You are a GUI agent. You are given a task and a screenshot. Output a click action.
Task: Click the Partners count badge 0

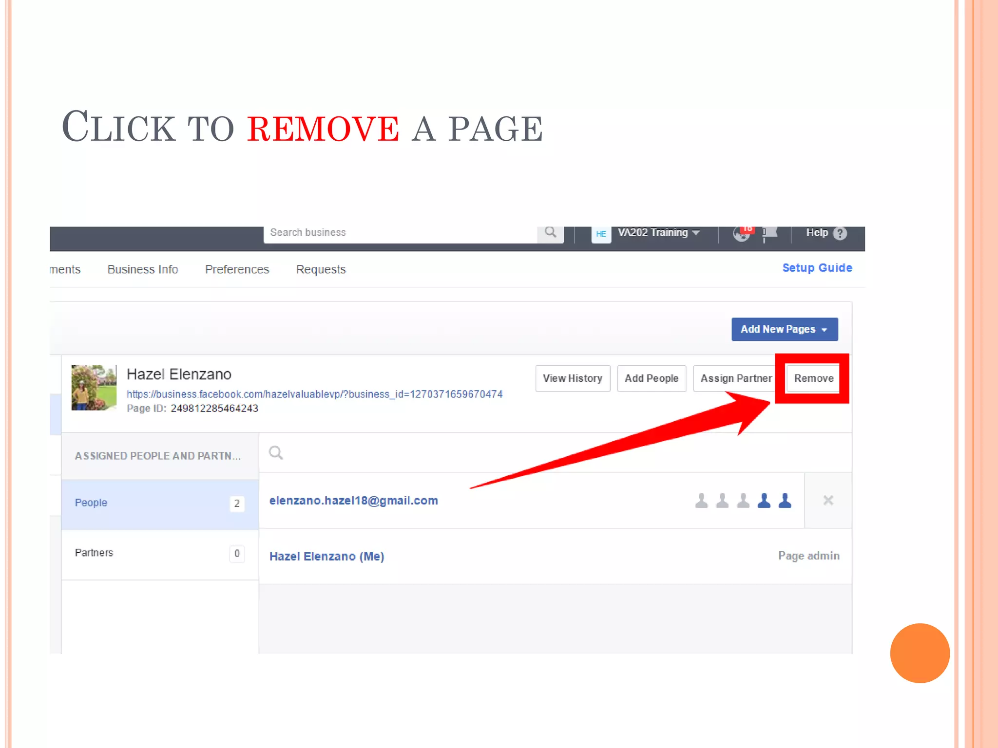coord(237,554)
